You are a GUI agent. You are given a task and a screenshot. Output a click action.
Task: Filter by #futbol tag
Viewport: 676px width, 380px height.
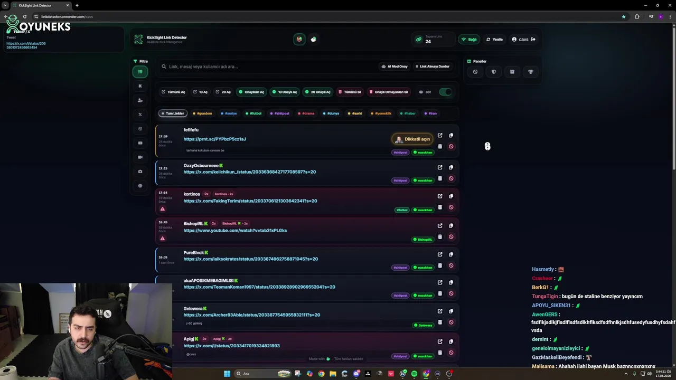click(254, 113)
